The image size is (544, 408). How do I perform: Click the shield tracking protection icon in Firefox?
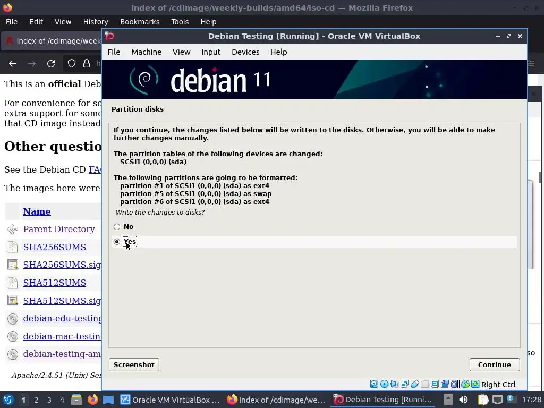72,64
